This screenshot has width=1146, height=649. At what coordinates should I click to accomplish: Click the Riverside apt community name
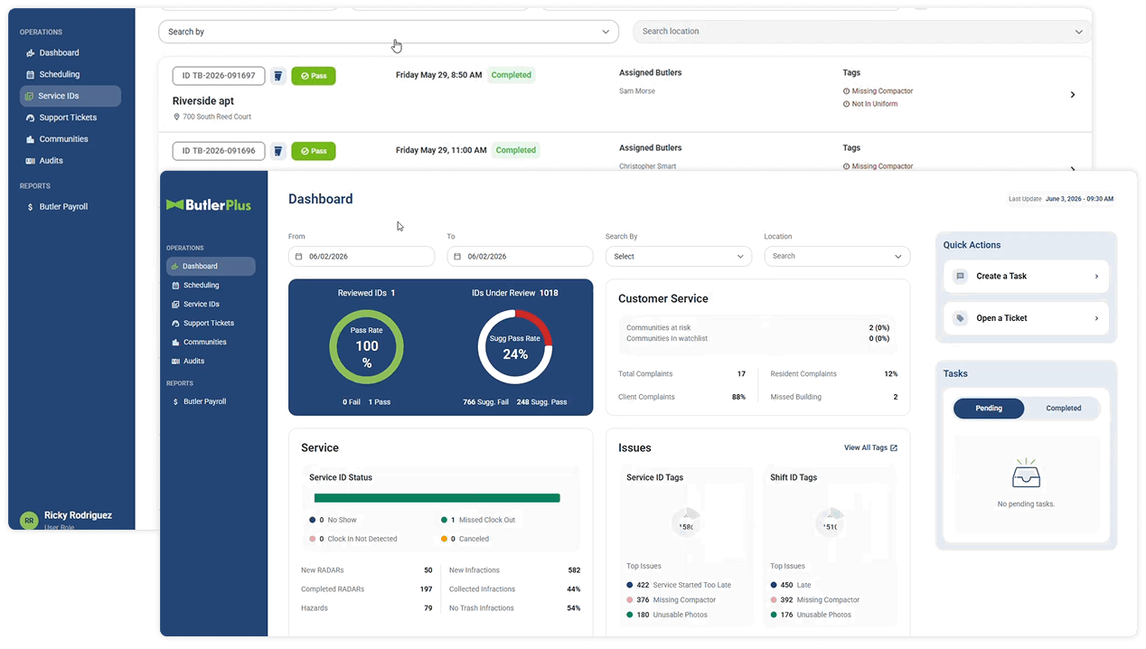pos(203,101)
